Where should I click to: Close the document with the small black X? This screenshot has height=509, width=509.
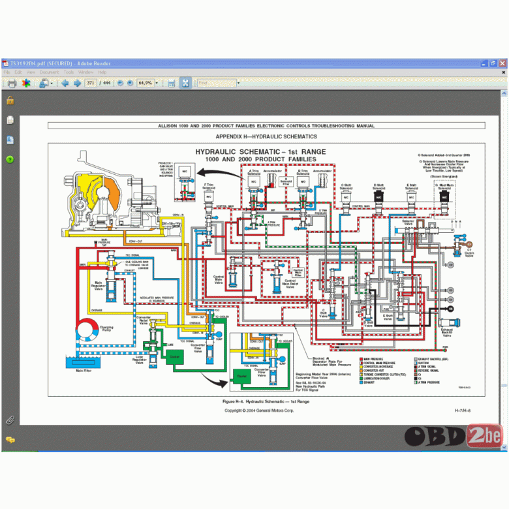pos(504,72)
